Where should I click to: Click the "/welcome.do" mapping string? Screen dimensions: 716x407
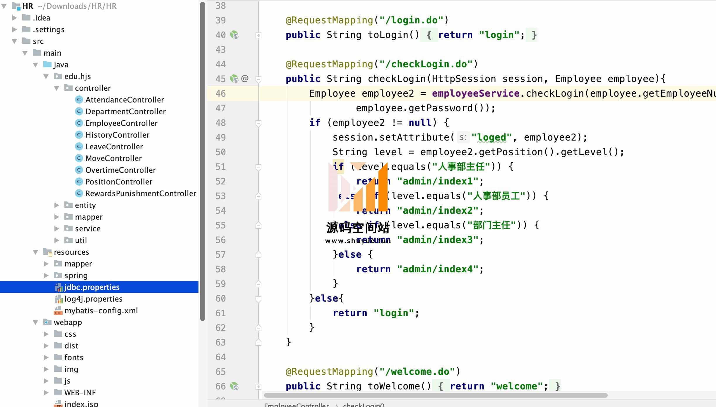(x=417, y=372)
